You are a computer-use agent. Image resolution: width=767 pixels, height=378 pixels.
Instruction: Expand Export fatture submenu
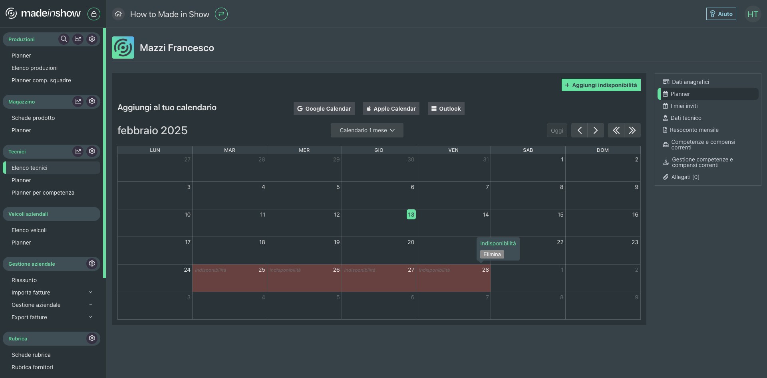[90, 317]
